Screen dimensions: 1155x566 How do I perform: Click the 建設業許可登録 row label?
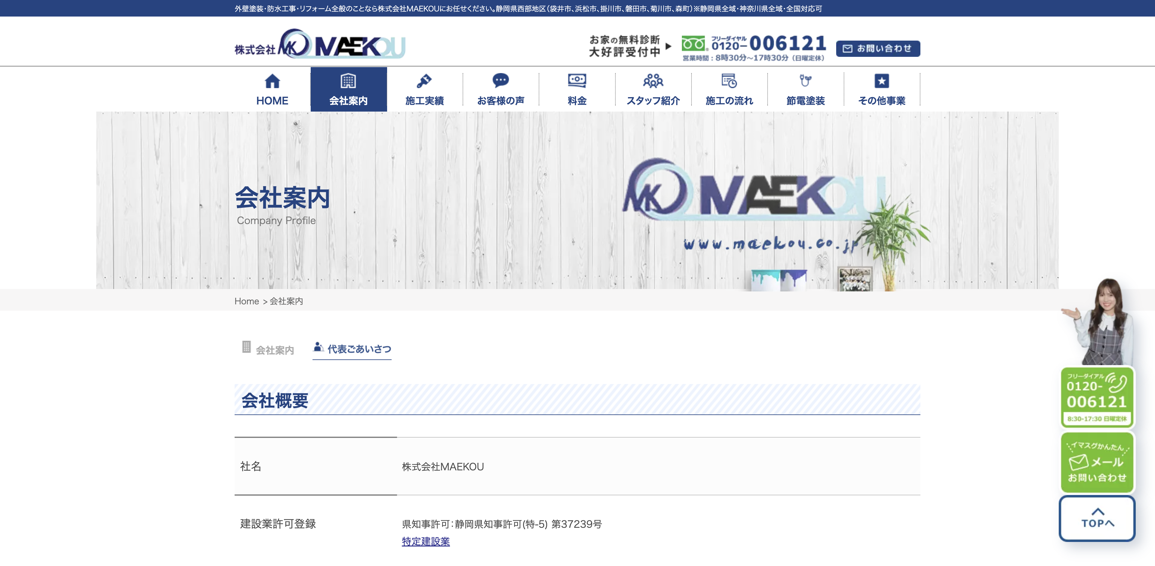point(278,523)
